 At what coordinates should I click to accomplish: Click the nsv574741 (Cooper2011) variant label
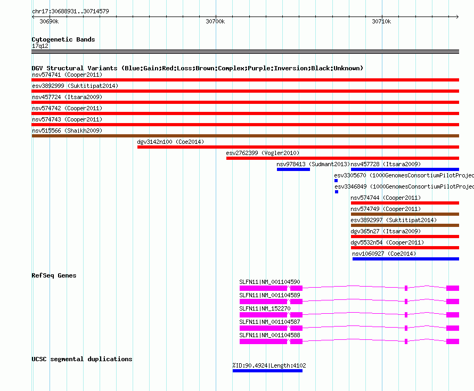[67, 75]
